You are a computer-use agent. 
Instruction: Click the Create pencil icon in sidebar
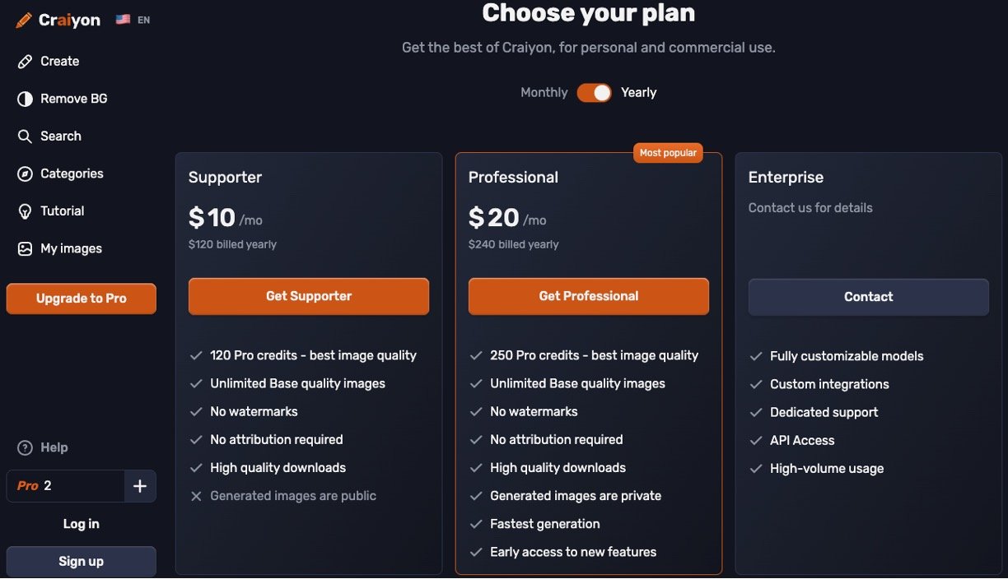[x=25, y=61]
